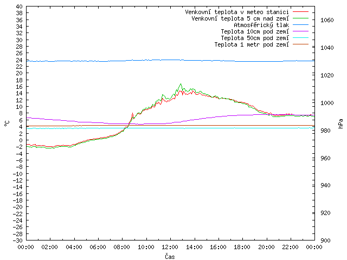This screenshot has height=260, width=347.
Task: Click the legend label 'Atmosférický tlak'
Action: (261, 25)
